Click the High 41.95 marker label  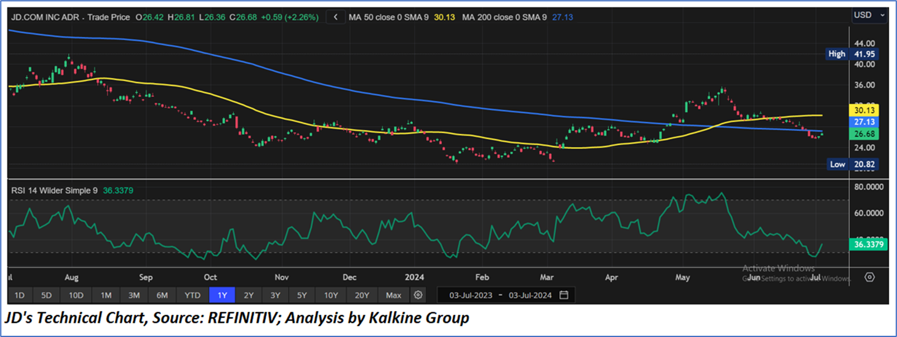click(x=852, y=54)
